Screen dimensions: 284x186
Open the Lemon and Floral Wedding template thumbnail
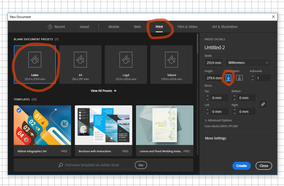[x=165, y=125]
